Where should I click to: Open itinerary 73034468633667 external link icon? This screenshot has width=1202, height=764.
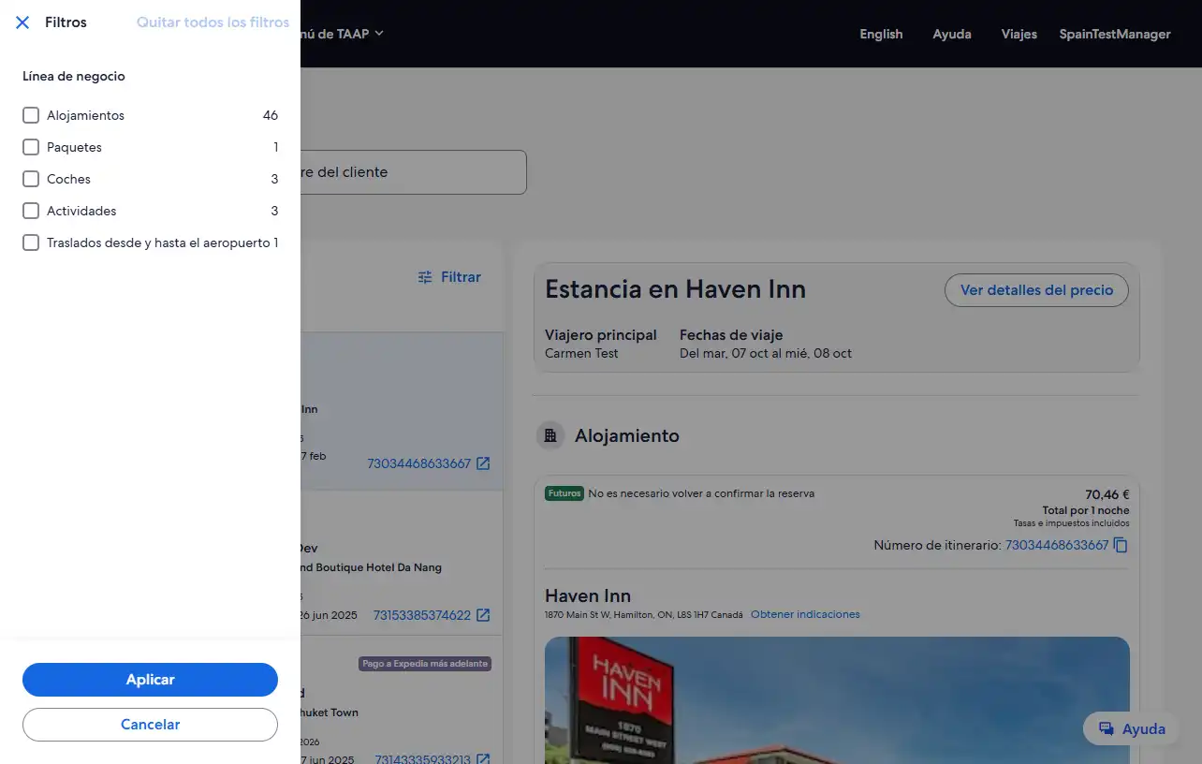483,463
